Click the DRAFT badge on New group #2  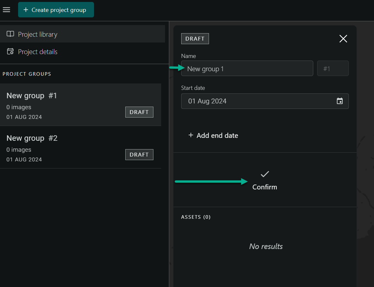[x=139, y=155]
